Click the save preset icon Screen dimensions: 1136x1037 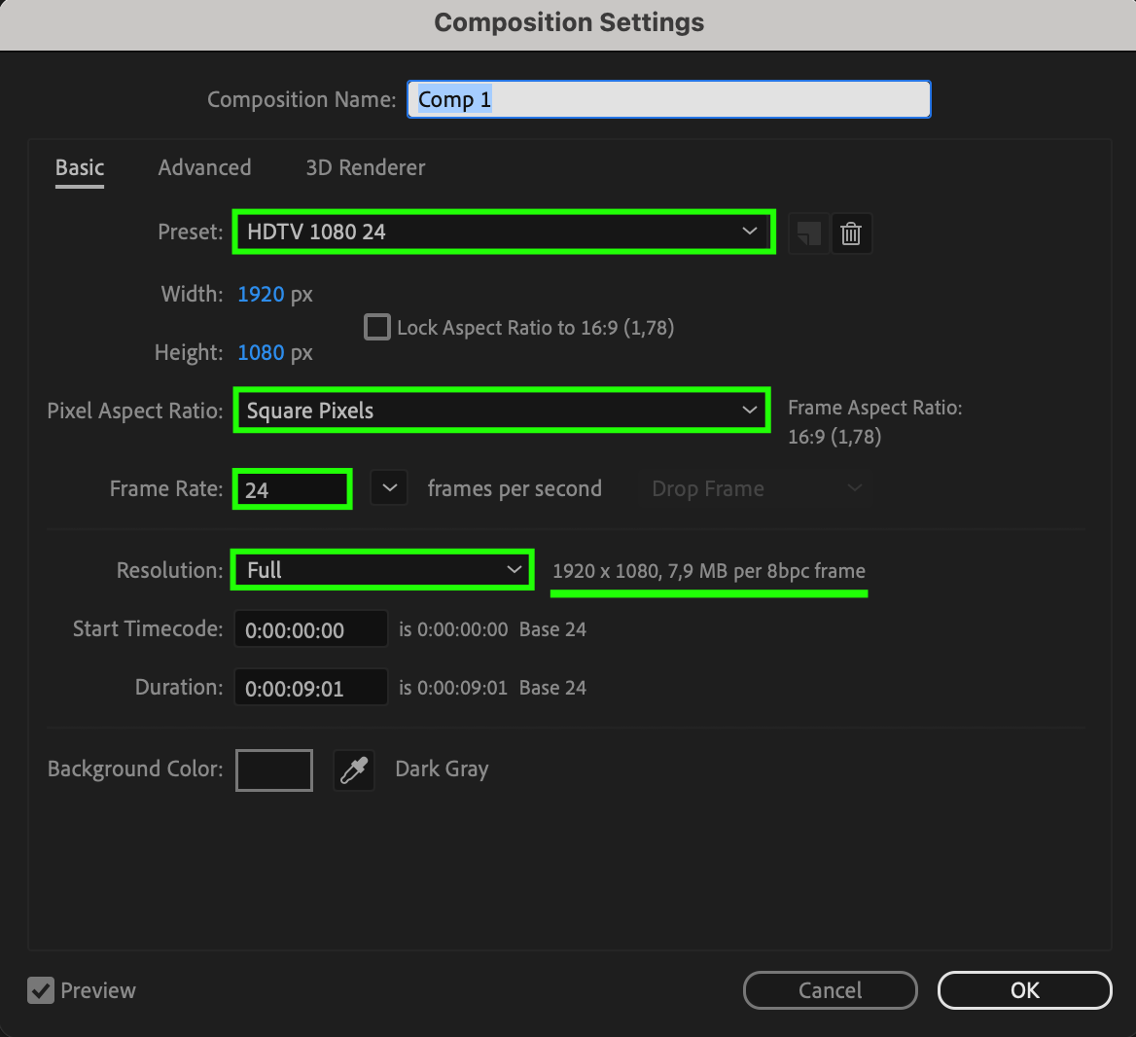808,233
